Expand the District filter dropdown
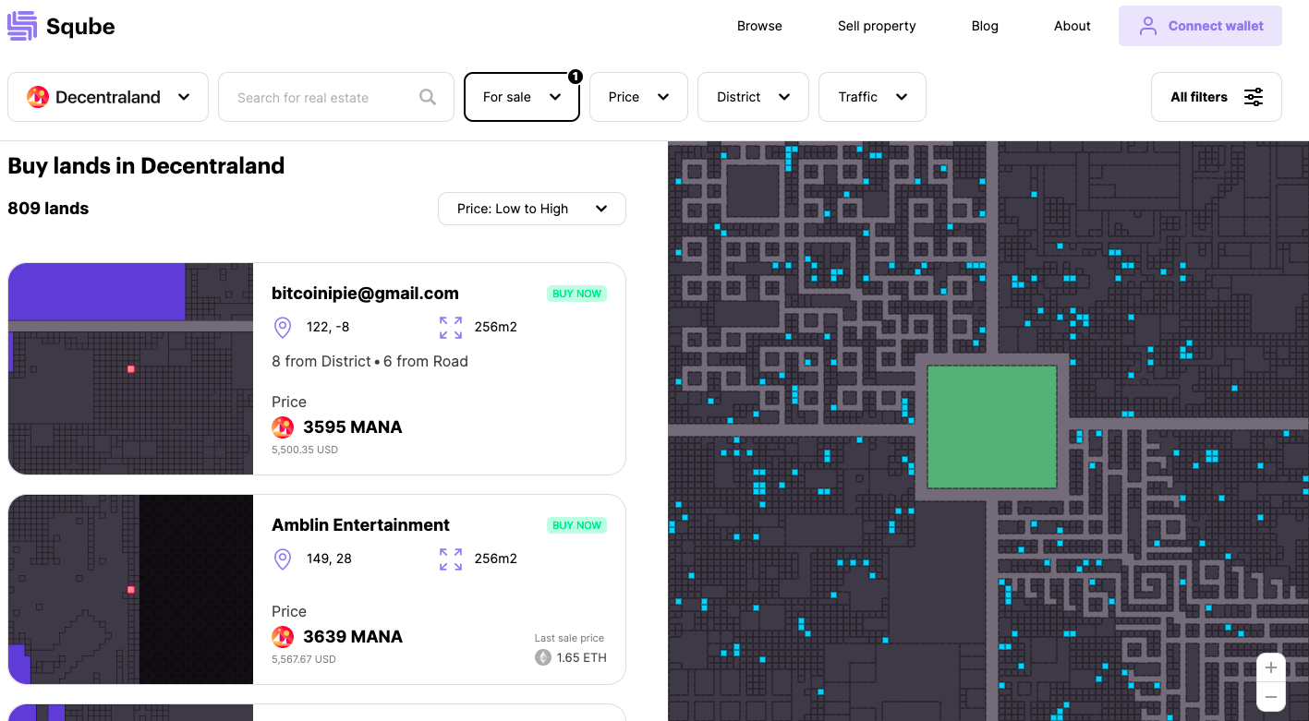 (753, 97)
